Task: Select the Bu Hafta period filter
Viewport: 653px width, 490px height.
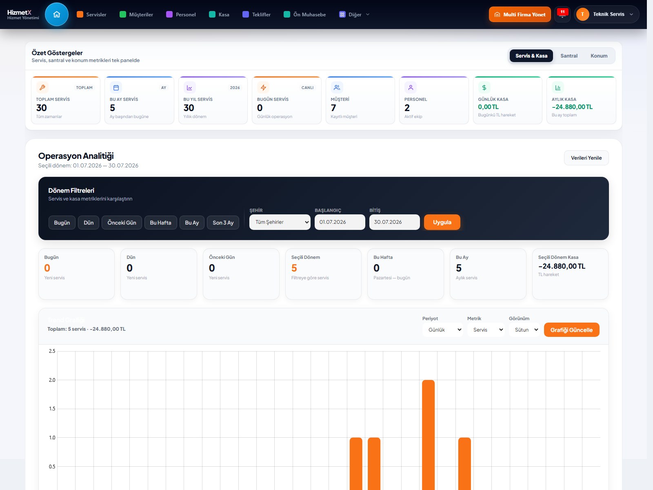Action: point(160,223)
